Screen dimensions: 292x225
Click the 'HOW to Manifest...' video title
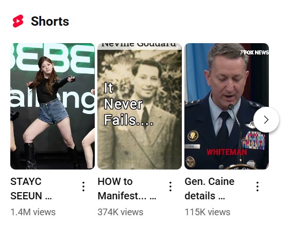127,189
